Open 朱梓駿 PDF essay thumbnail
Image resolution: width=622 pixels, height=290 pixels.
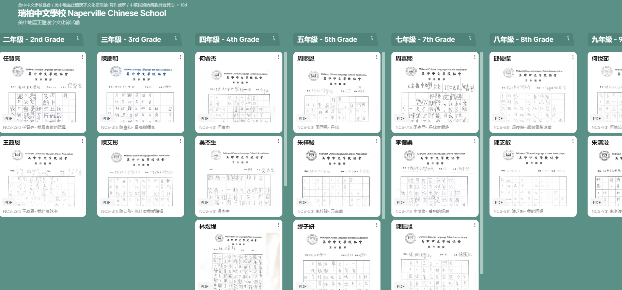coord(337,177)
